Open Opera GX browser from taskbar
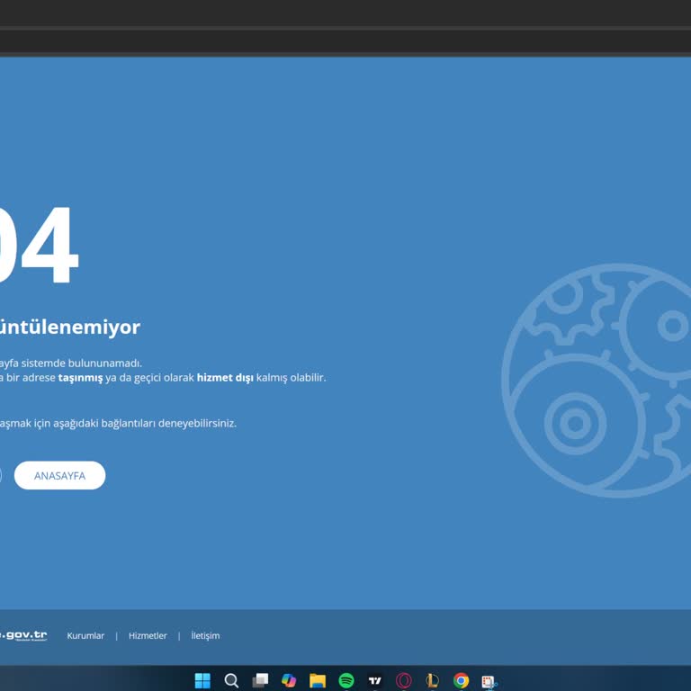 404,680
